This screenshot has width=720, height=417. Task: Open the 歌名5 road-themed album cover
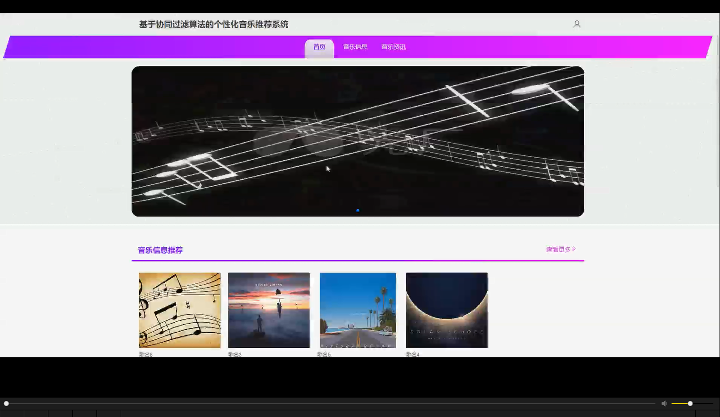point(358,310)
